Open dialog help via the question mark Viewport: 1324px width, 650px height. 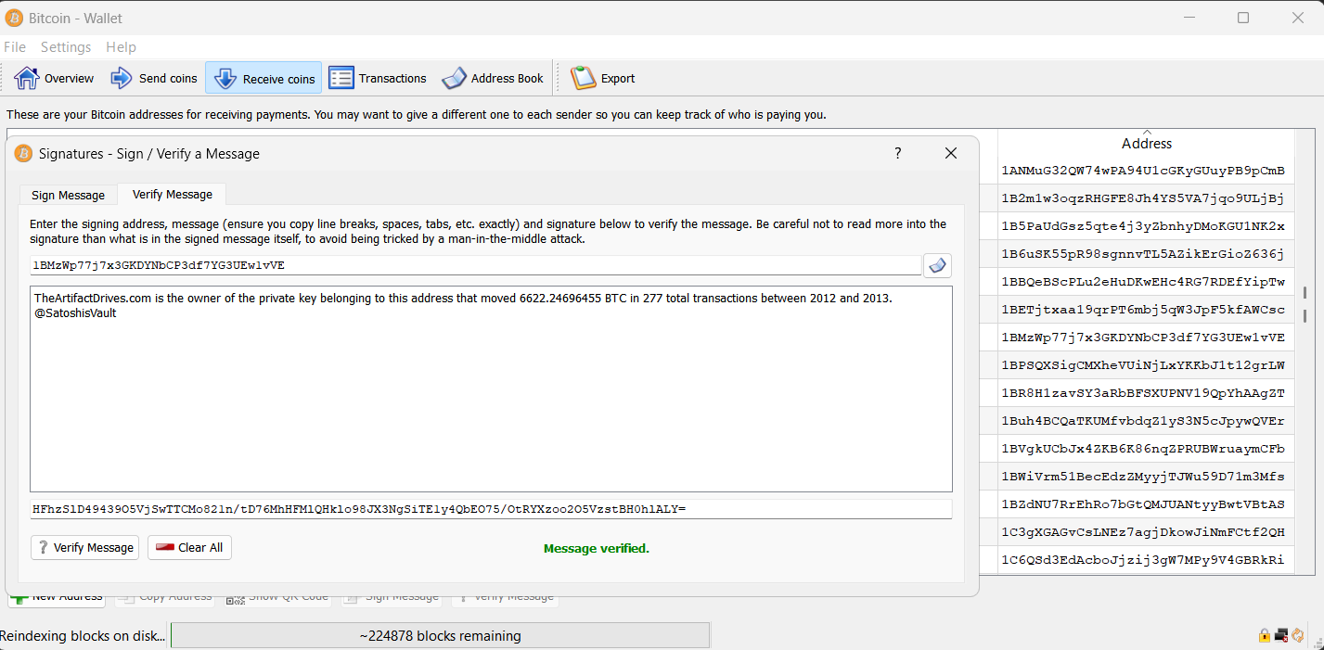click(x=897, y=153)
